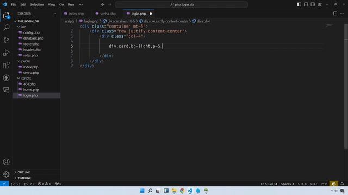Open Accounts menu

(x=6, y=162)
